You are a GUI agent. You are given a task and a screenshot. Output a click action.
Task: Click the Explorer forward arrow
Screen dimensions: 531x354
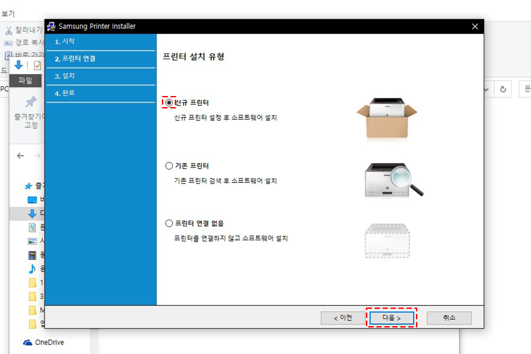tap(38, 156)
